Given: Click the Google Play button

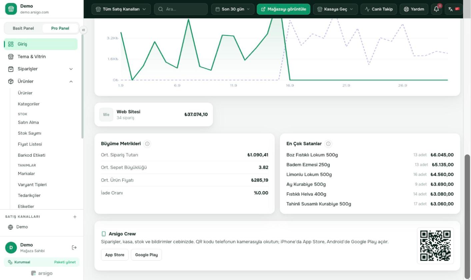Looking at the screenshot, I should click(146, 255).
